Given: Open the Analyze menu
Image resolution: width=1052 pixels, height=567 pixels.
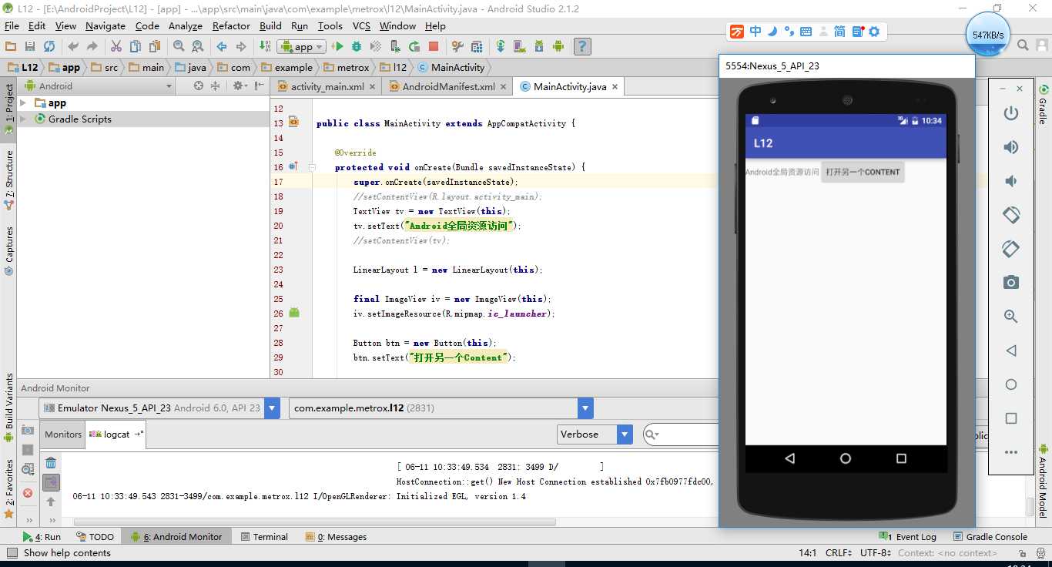Looking at the screenshot, I should pos(185,25).
